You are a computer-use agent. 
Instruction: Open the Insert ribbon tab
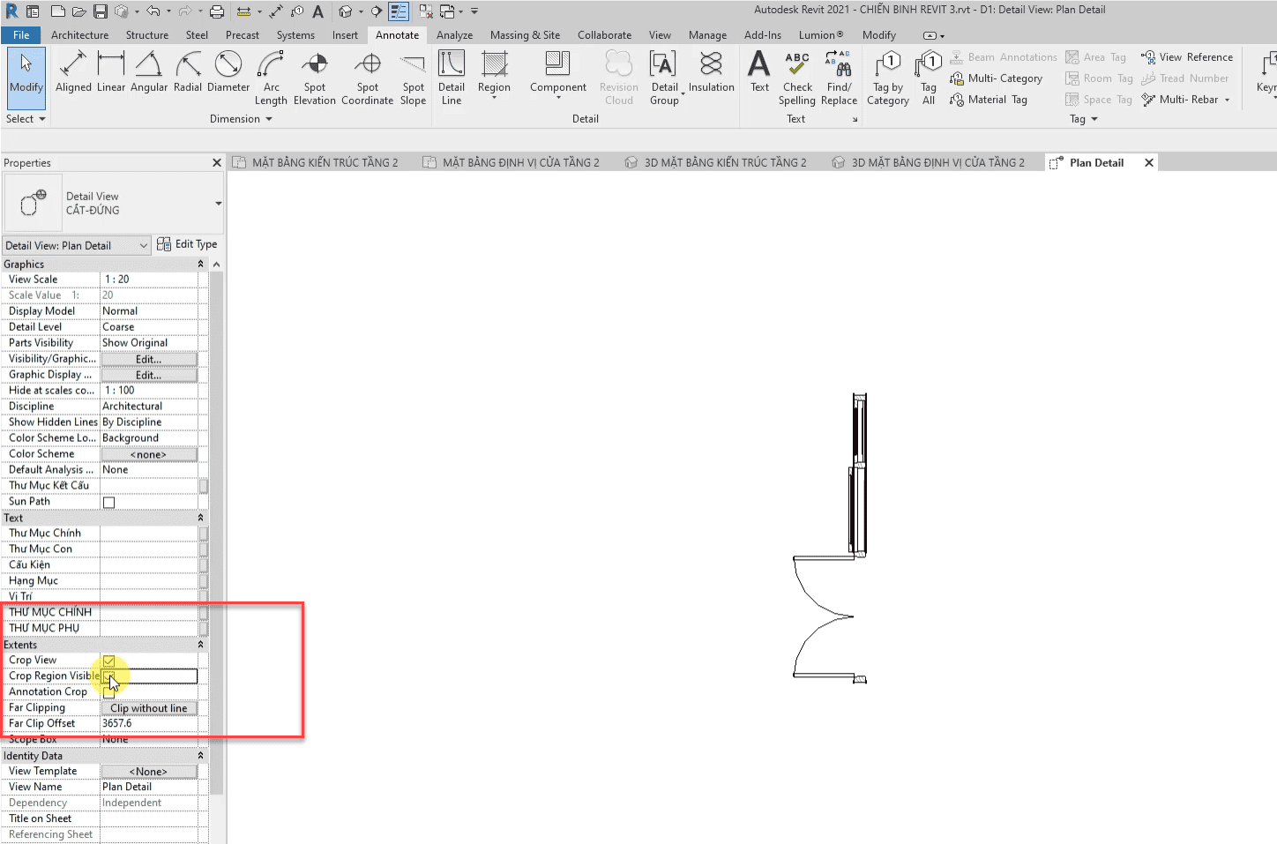coord(345,35)
